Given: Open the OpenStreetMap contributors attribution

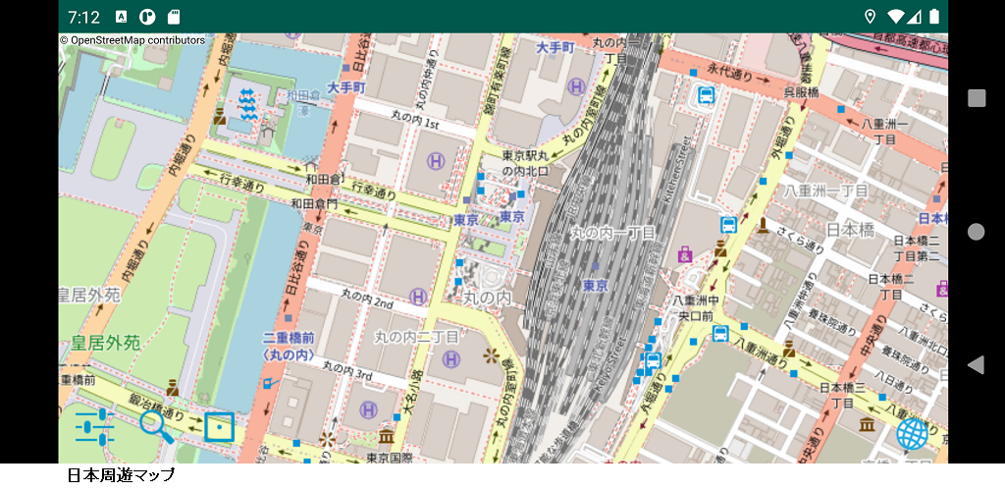Looking at the screenshot, I should pos(132,40).
